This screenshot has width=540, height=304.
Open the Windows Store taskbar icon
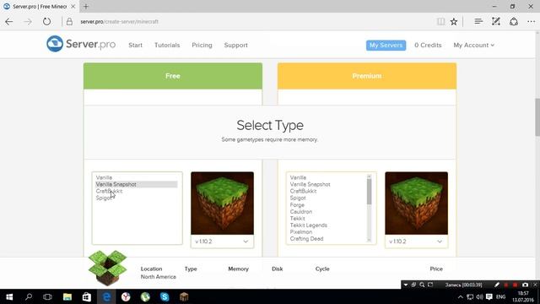pyautogui.click(x=86, y=296)
